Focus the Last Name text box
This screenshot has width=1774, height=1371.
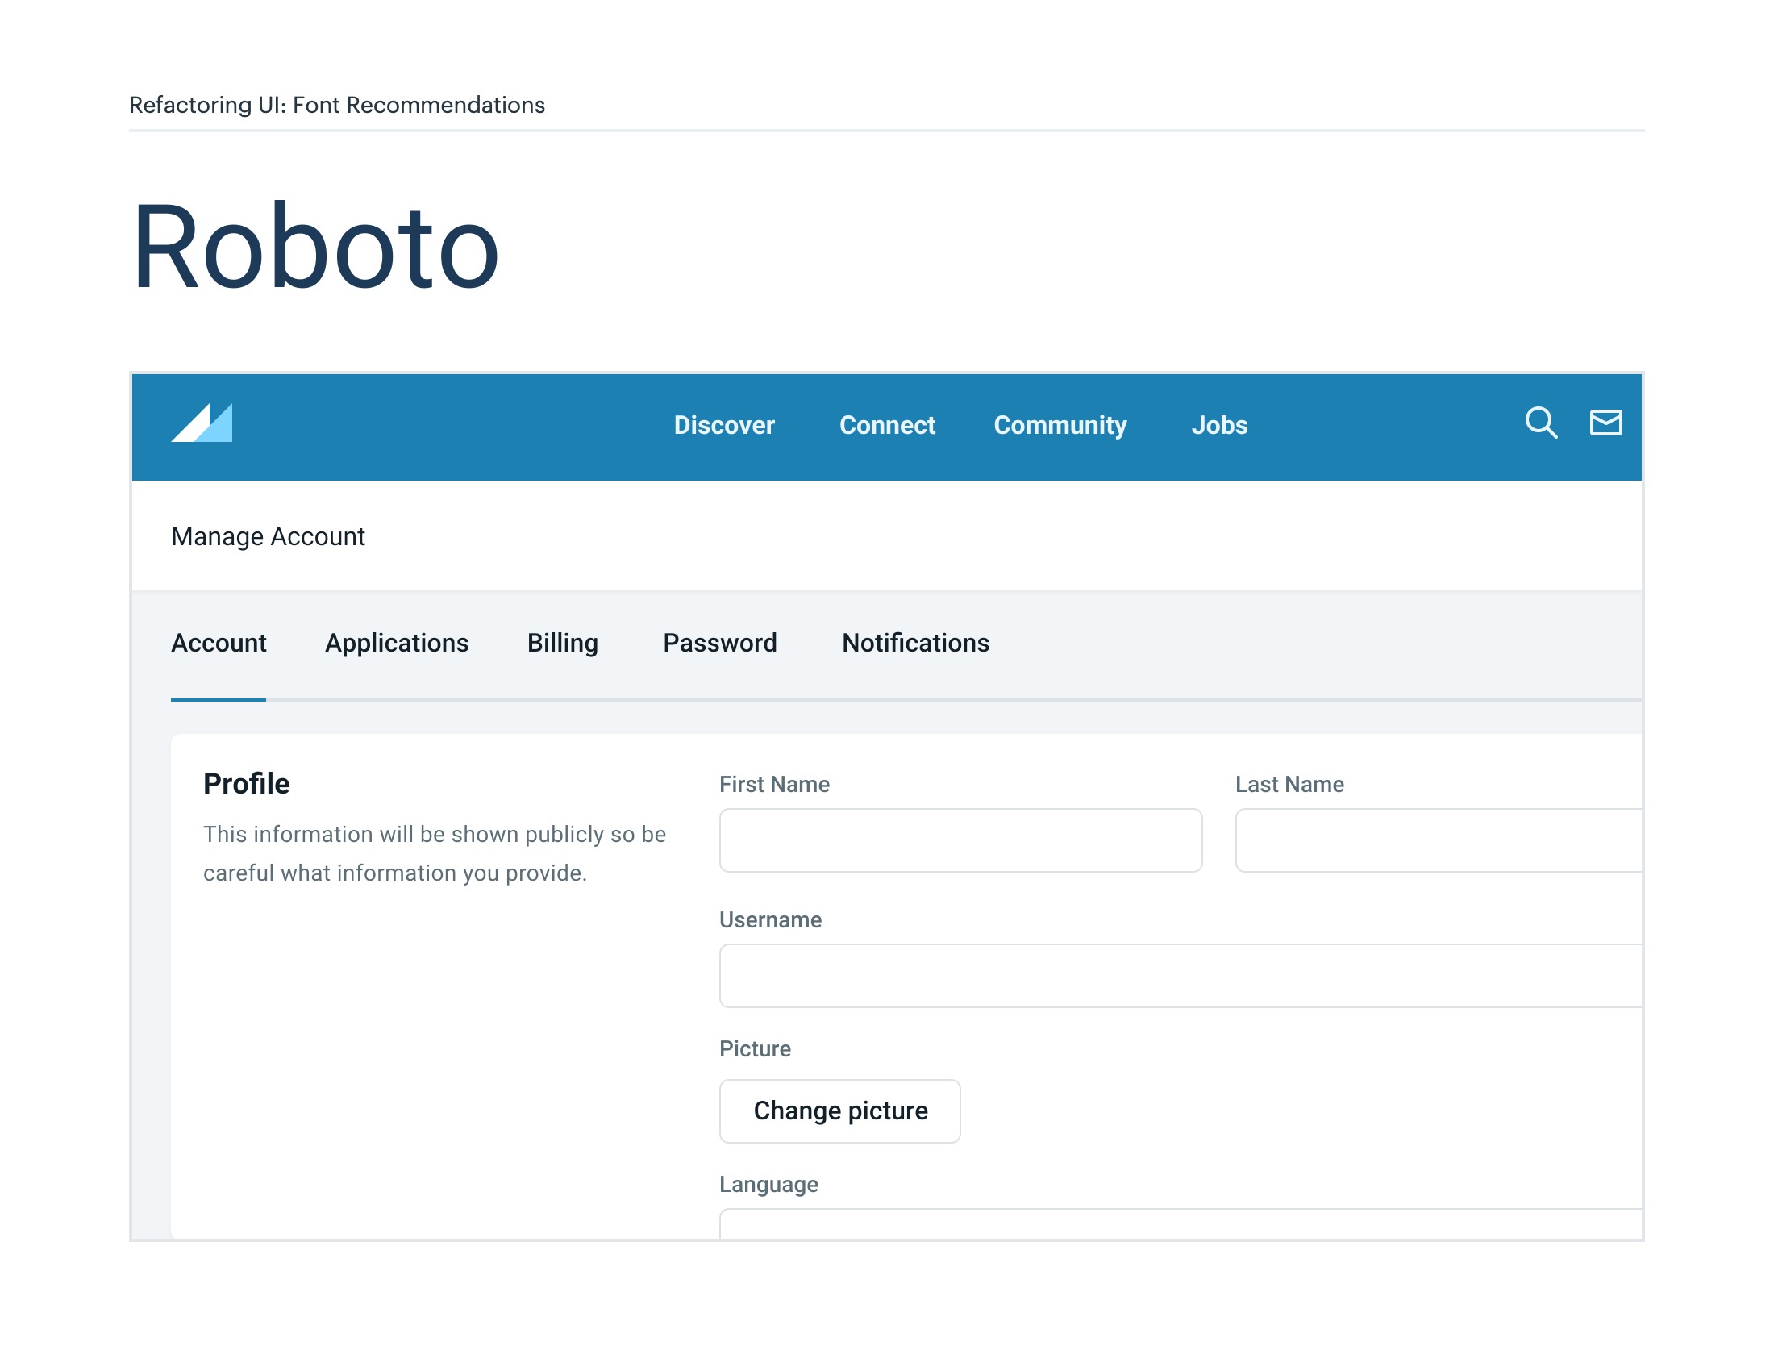click(1438, 840)
